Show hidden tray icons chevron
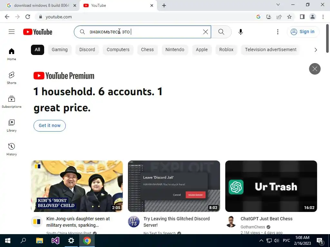Screen dimensions: 330x247 coord(261,241)
